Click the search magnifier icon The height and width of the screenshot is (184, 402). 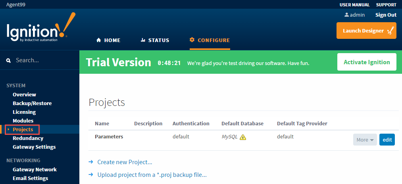pos(8,61)
